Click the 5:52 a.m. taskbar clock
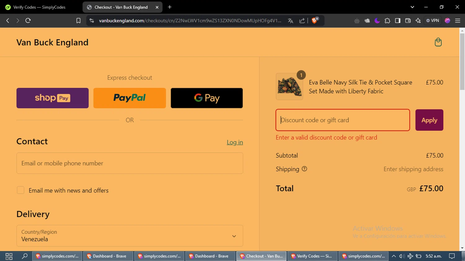Image resolution: width=465 pixels, height=261 pixels. (x=434, y=256)
